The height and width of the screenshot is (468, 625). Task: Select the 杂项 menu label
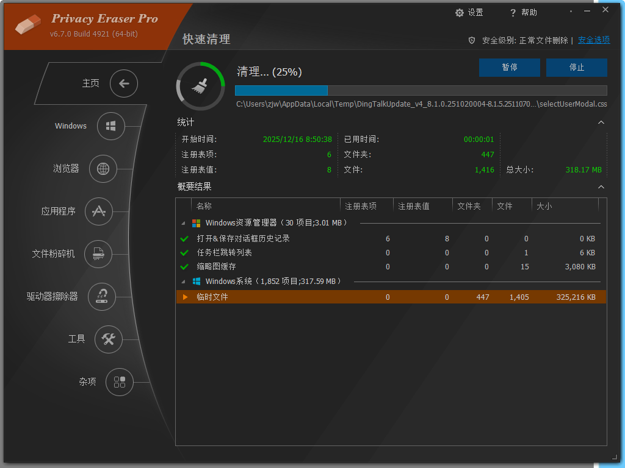(87, 381)
